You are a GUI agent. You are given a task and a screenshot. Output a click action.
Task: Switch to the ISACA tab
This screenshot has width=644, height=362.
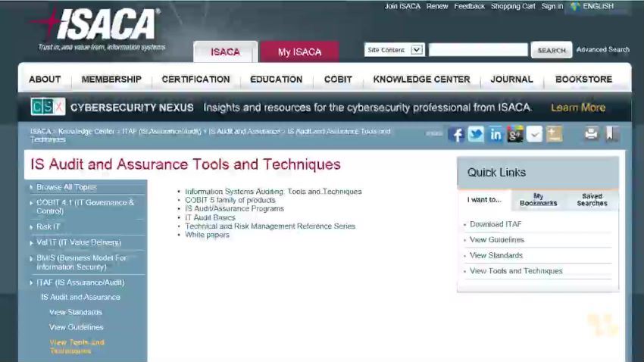click(x=226, y=52)
